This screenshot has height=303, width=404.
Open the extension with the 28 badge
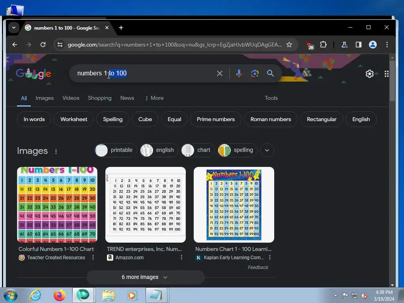tap(310, 45)
